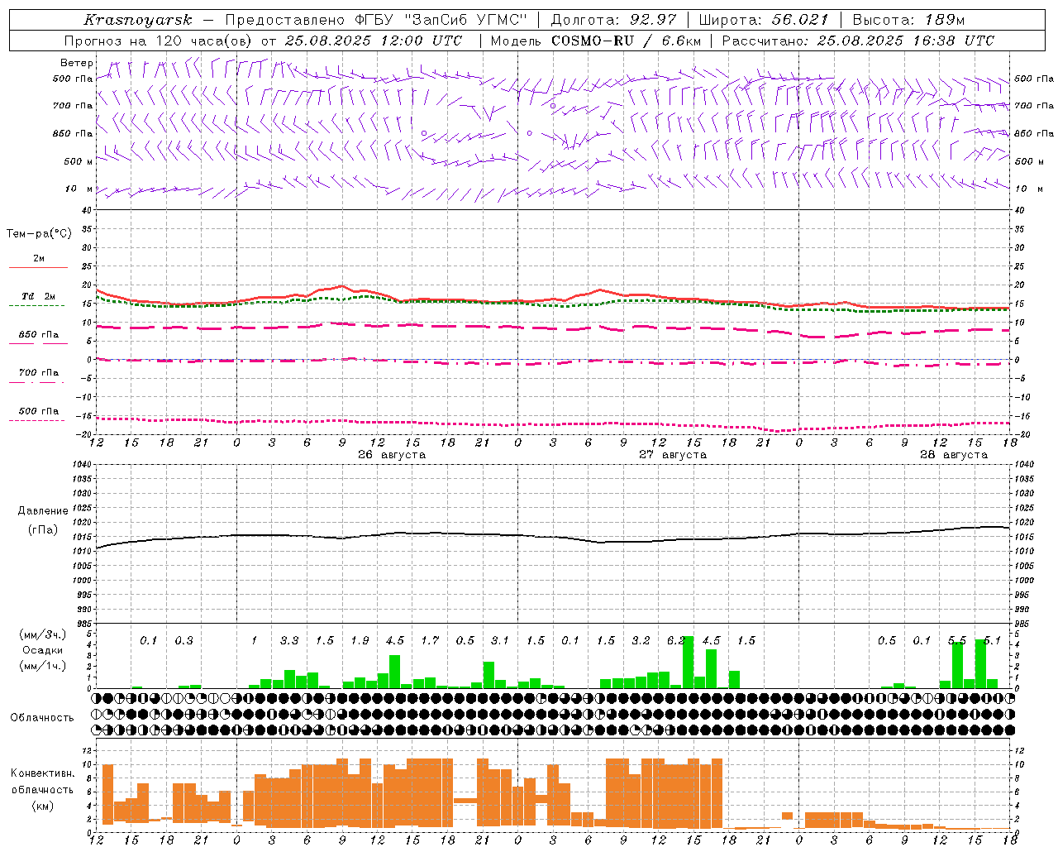Screen dimensions: 1058x847
Task: Click the "26 августа" date label
Action: pyautogui.click(x=392, y=455)
